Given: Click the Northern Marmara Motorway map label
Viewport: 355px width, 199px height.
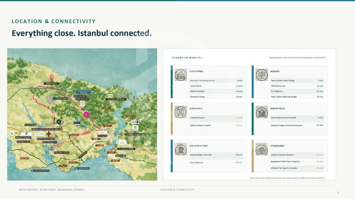Looking at the screenshot, I should [x=83, y=92].
